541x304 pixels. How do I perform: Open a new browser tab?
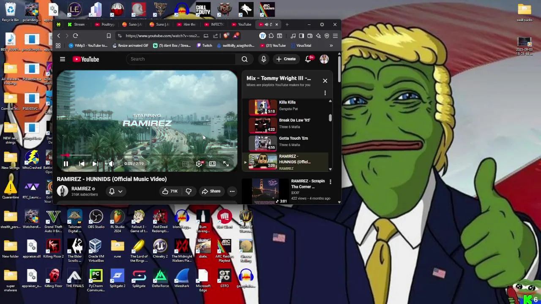287,24
